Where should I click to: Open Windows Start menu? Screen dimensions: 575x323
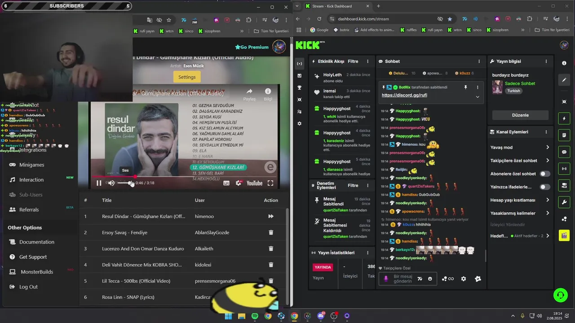point(228,316)
